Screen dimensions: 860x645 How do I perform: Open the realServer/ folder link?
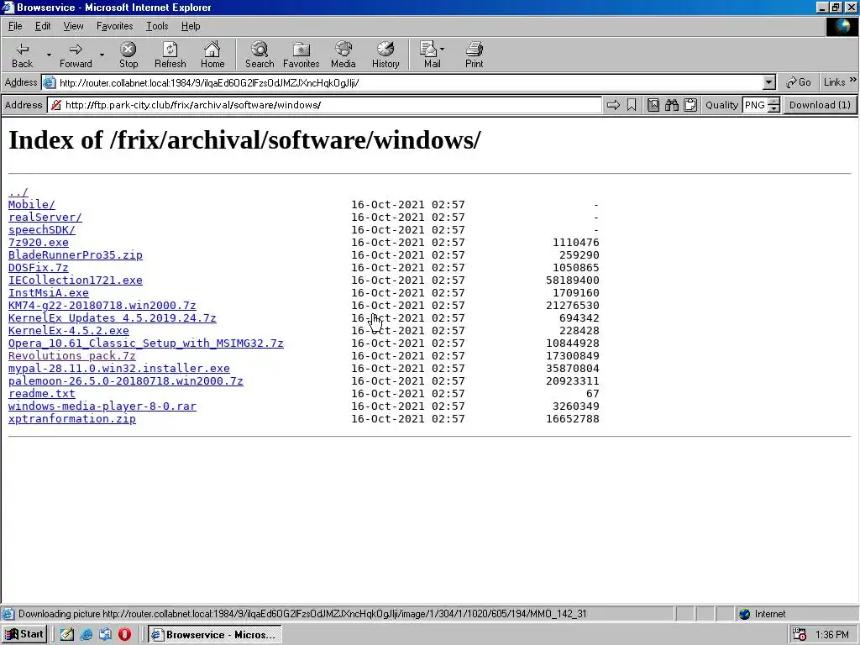tap(45, 218)
